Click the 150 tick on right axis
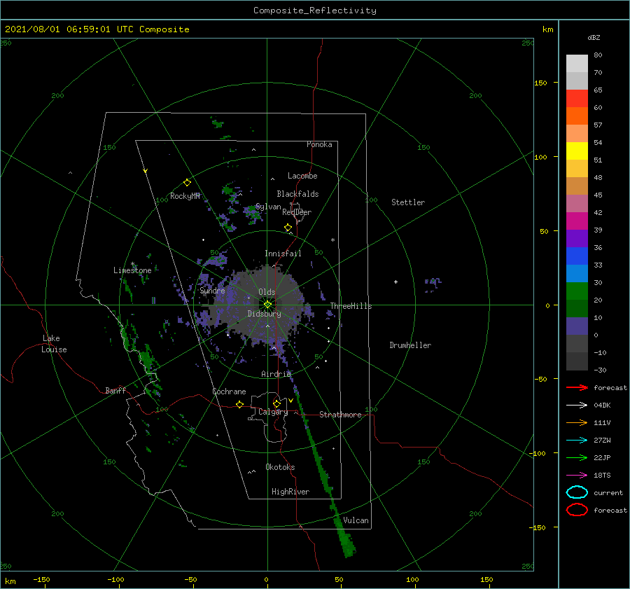 point(540,83)
